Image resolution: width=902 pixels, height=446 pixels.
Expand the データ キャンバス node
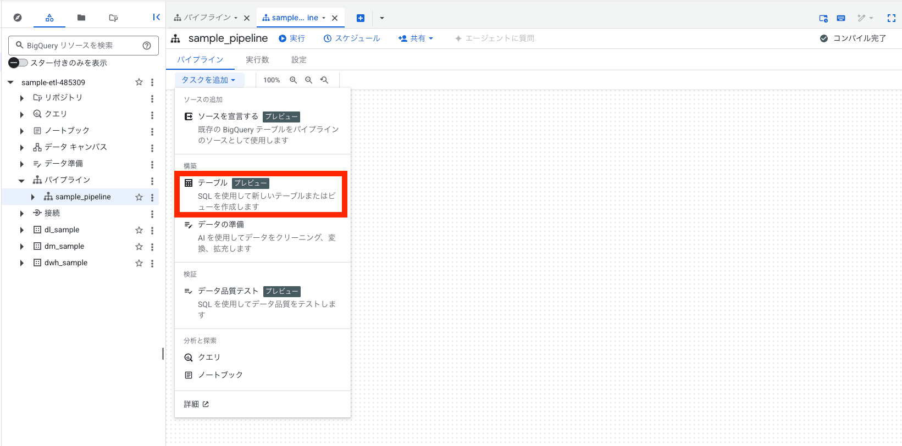pyautogui.click(x=21, y=148)
